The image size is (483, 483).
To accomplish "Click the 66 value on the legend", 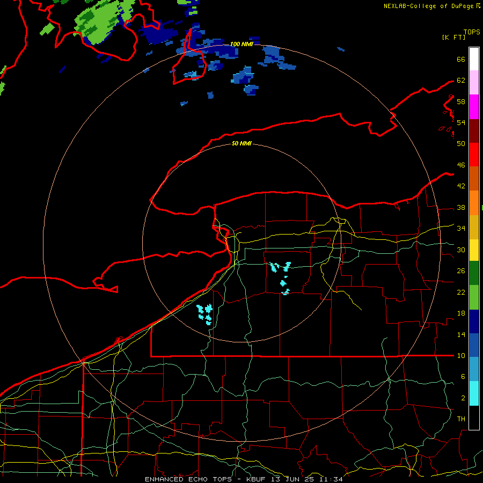I will click(461, 59).
